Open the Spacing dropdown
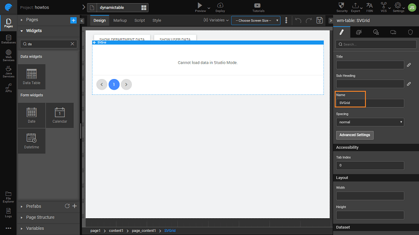 coord(370,122)
